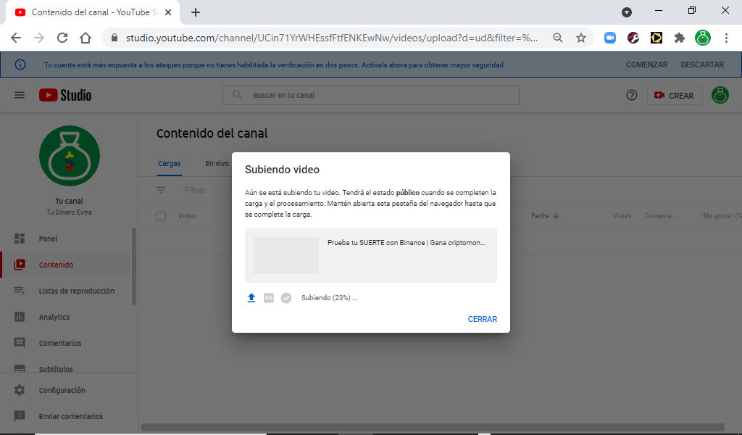Bookmark this page with the star icon
742x435 pixels.
pos(581,38)
